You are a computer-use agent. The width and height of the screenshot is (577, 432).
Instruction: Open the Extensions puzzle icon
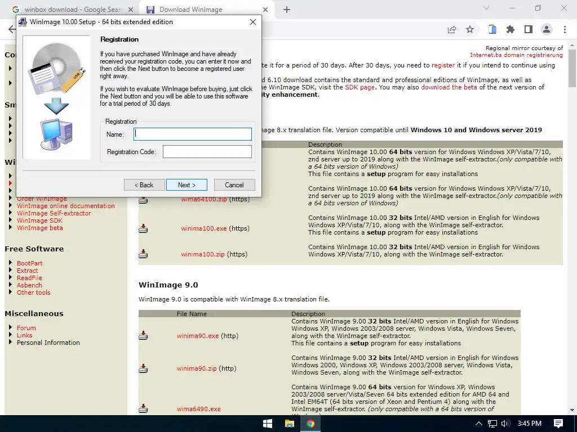tap(511, 30)
